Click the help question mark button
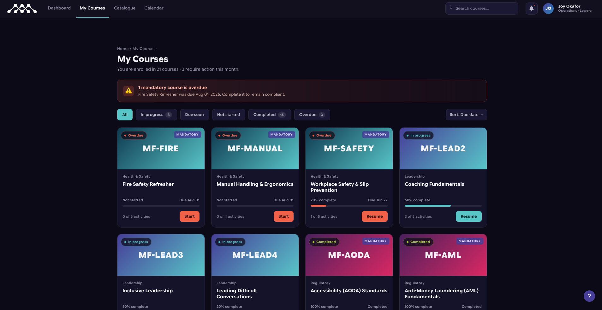 [x=589, y=296]
